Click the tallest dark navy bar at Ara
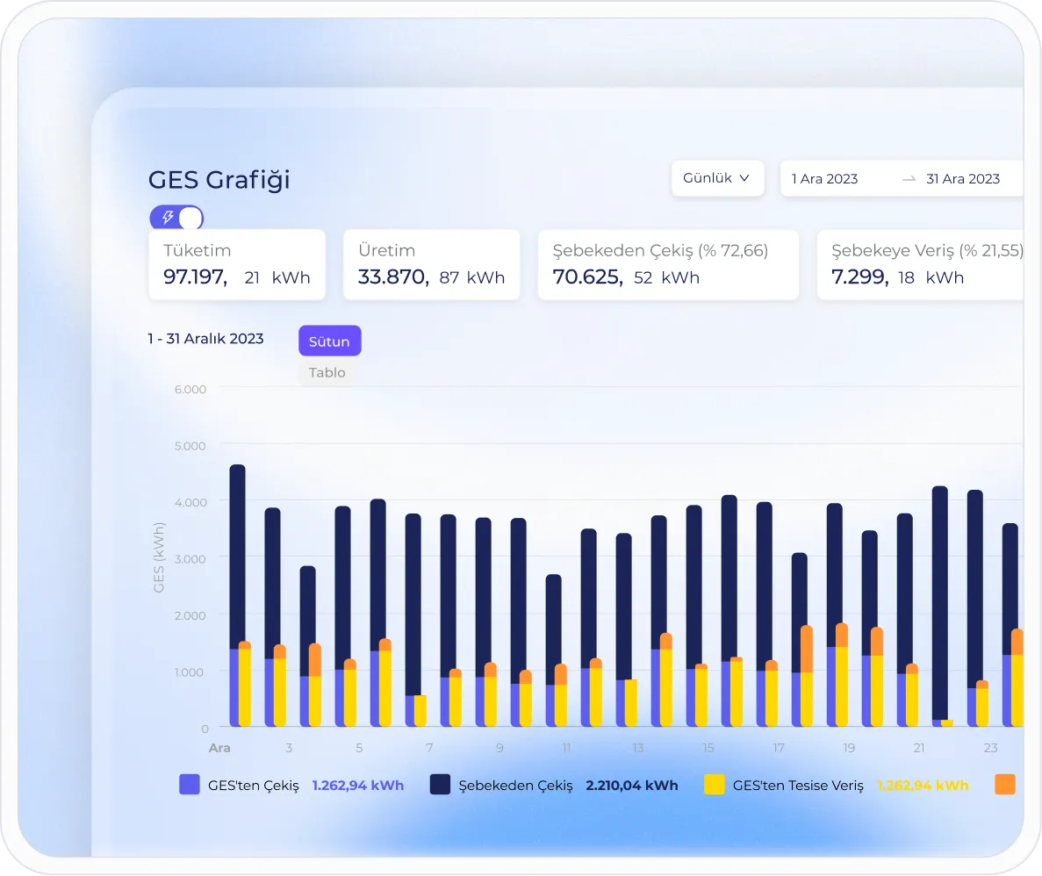The image size is (1042, 876). 237,553
